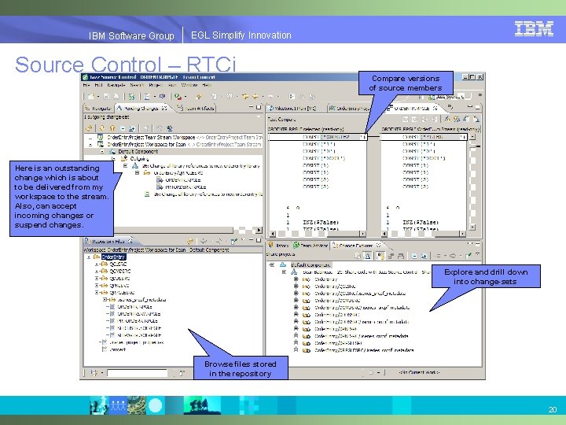
Task: Click the status bar text input field
Action: (x=137, y=372)
